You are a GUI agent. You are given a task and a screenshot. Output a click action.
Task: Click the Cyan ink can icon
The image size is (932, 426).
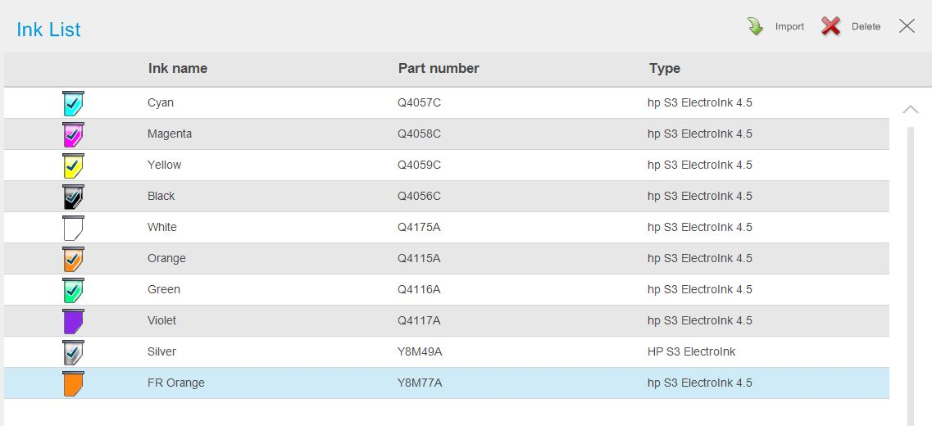click(73, 103)
